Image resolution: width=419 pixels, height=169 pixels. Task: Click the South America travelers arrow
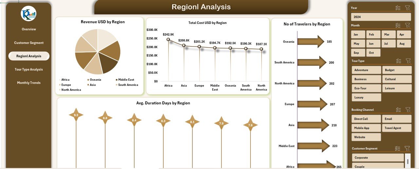312,62
